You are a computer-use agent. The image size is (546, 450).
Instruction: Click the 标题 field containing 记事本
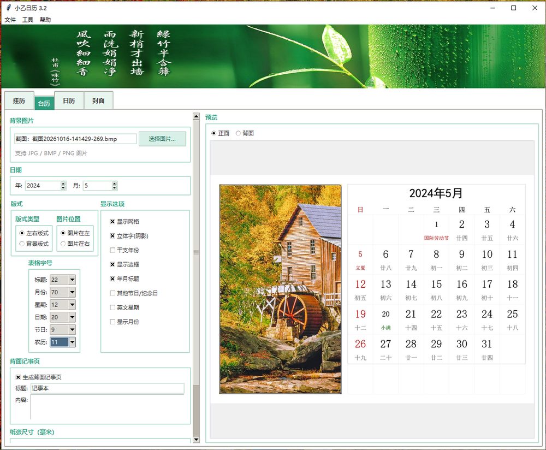(107, 388)
